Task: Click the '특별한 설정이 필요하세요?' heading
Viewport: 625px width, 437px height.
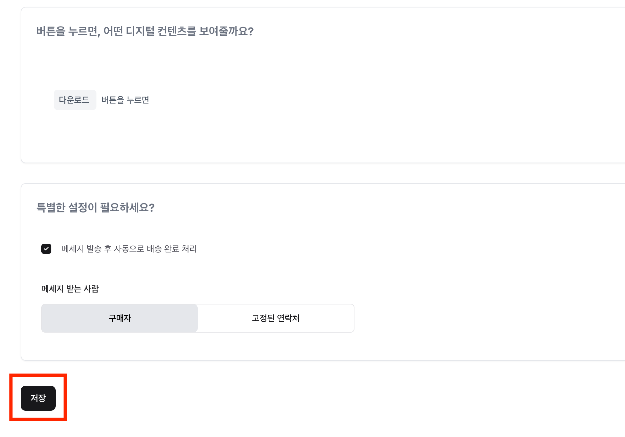Action: (x=96, y=207)
